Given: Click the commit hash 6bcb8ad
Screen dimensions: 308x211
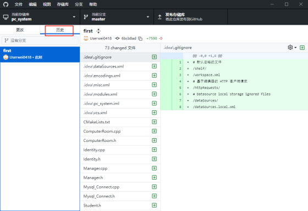Looking at the screenshot, I should point(129,38).
